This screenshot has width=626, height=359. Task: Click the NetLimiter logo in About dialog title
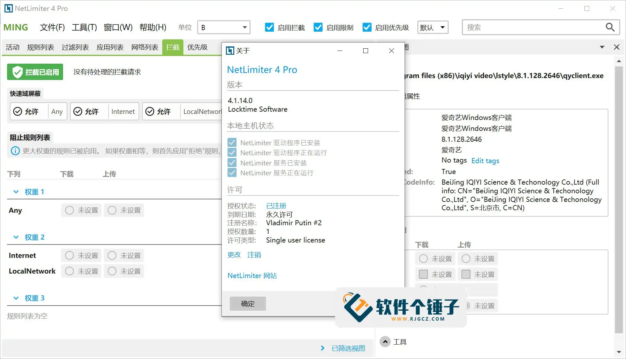(230, 51)
